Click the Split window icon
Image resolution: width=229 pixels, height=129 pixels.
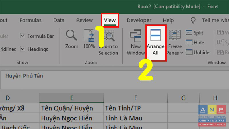189,33
